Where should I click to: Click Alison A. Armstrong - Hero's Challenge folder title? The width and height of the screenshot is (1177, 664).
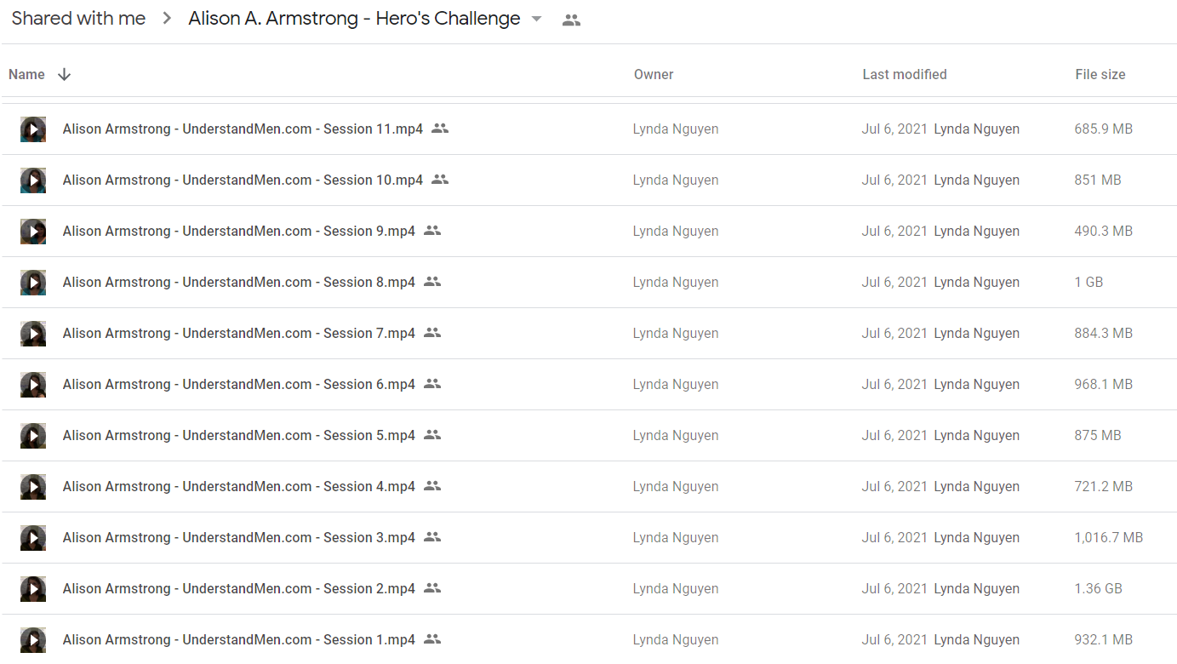coord(354,19)
